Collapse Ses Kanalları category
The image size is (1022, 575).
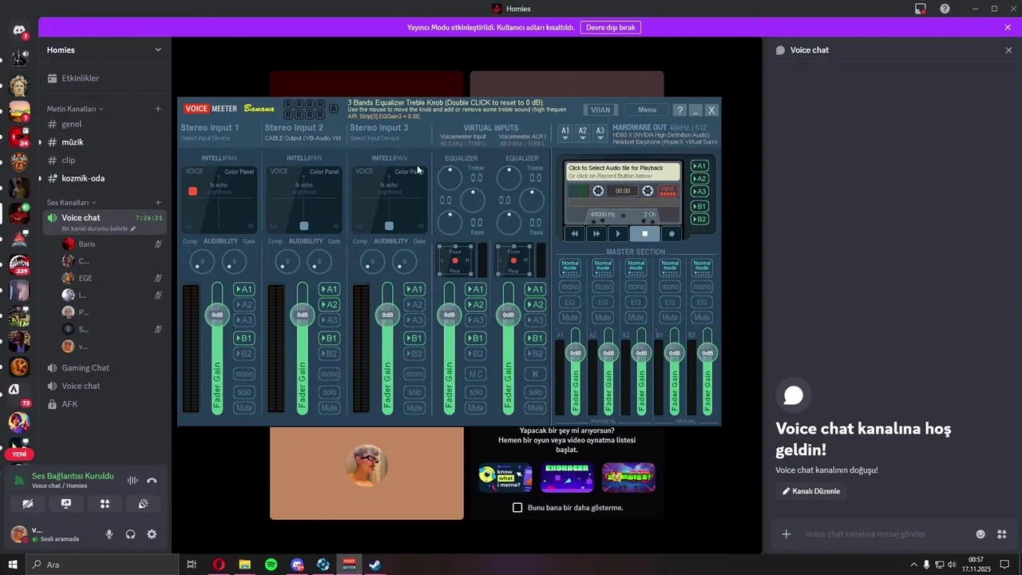click(71, 203)
